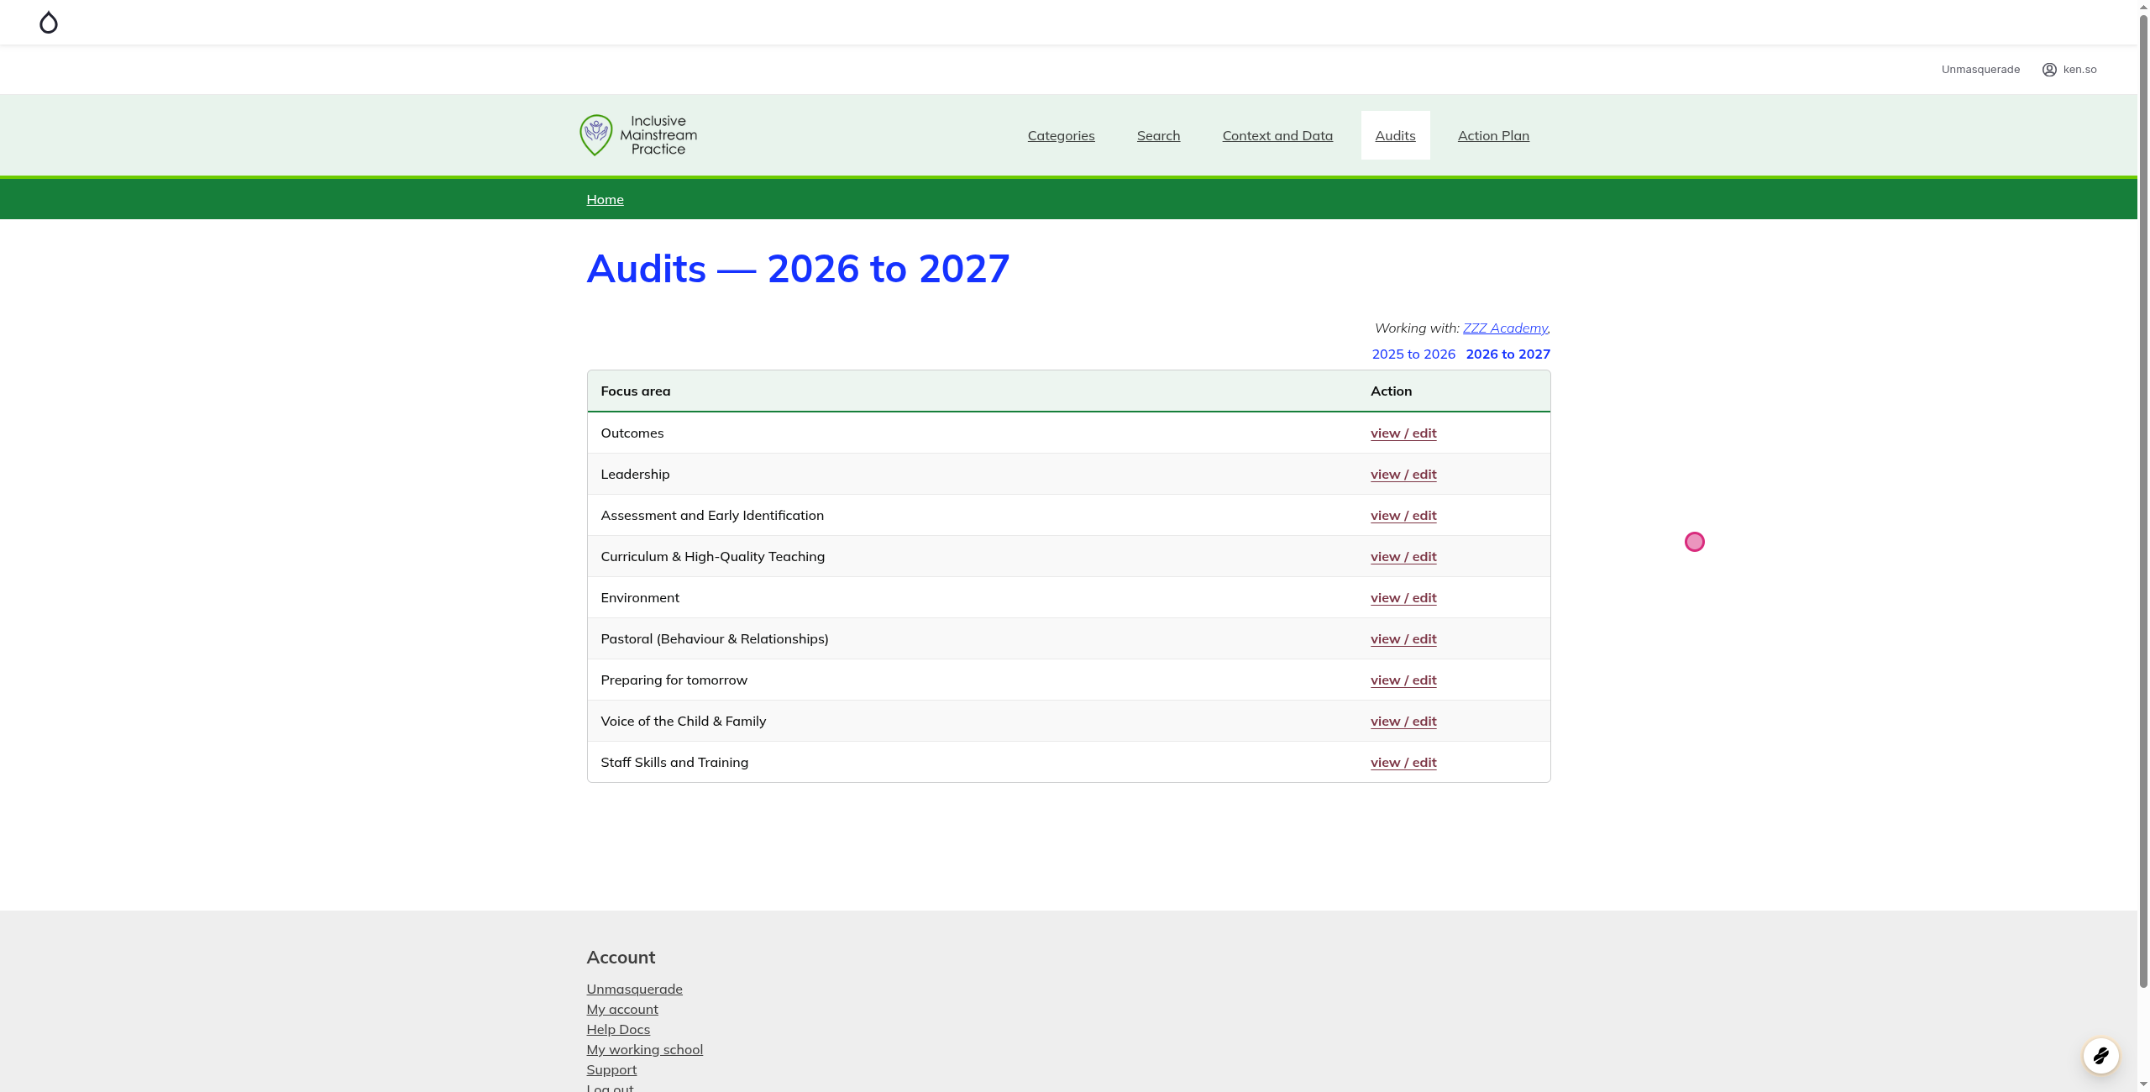The image size is (2150, 1092).
Task: Open view / edit for Staff Skills and Training
Action: (1403, 763)
